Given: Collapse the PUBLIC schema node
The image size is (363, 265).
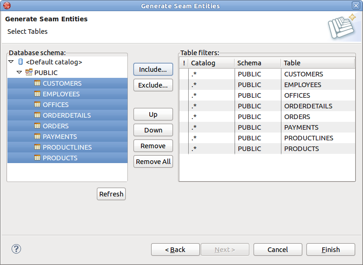Looking at the screenshot, I should [19, 73].
